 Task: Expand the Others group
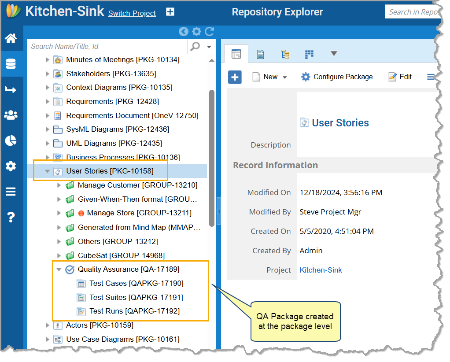pyautogui.click(x=59, y=242)
